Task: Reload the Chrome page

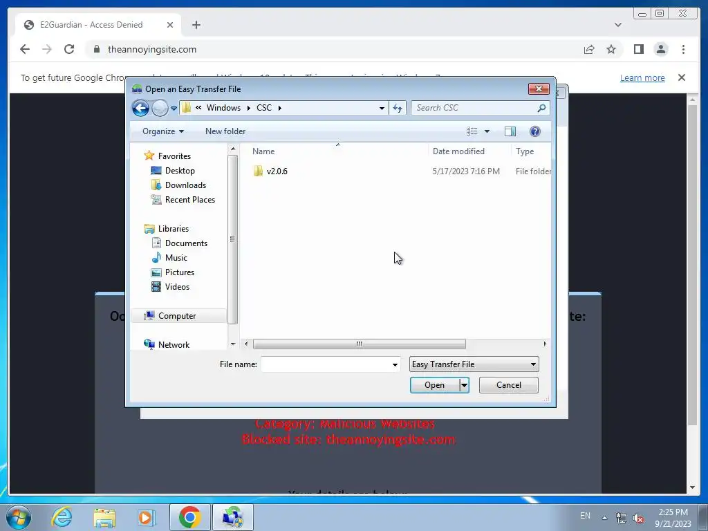Action: pos(69,49)
